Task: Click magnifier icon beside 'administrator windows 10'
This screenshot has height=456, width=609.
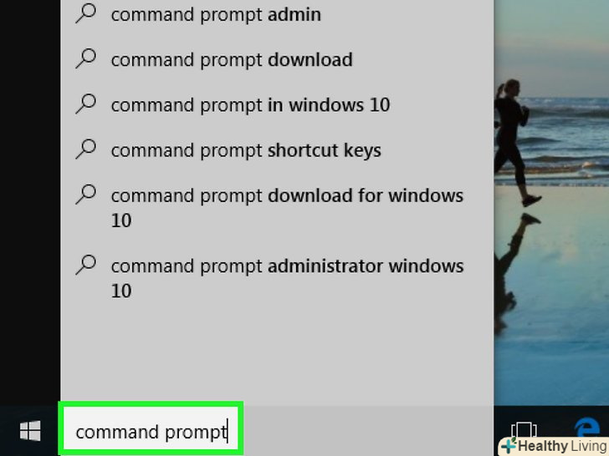Action: (85, 266)
